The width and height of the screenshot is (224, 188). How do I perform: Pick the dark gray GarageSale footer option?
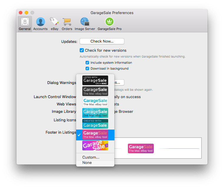[x=95, y=91]
